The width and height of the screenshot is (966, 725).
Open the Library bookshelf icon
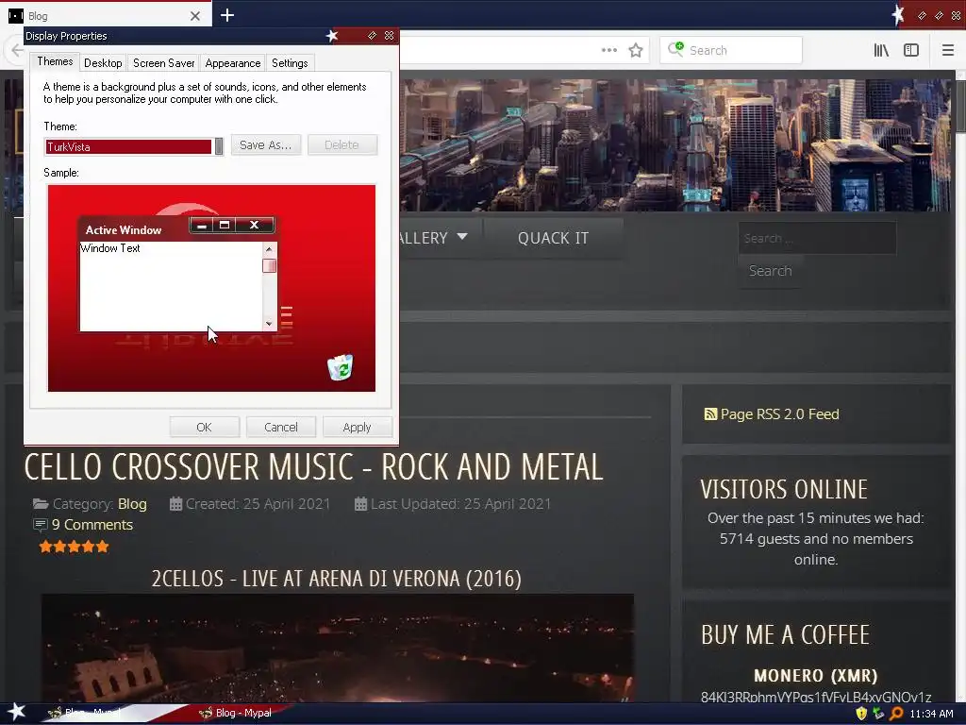pyautogui.click(x=881, y=51)
